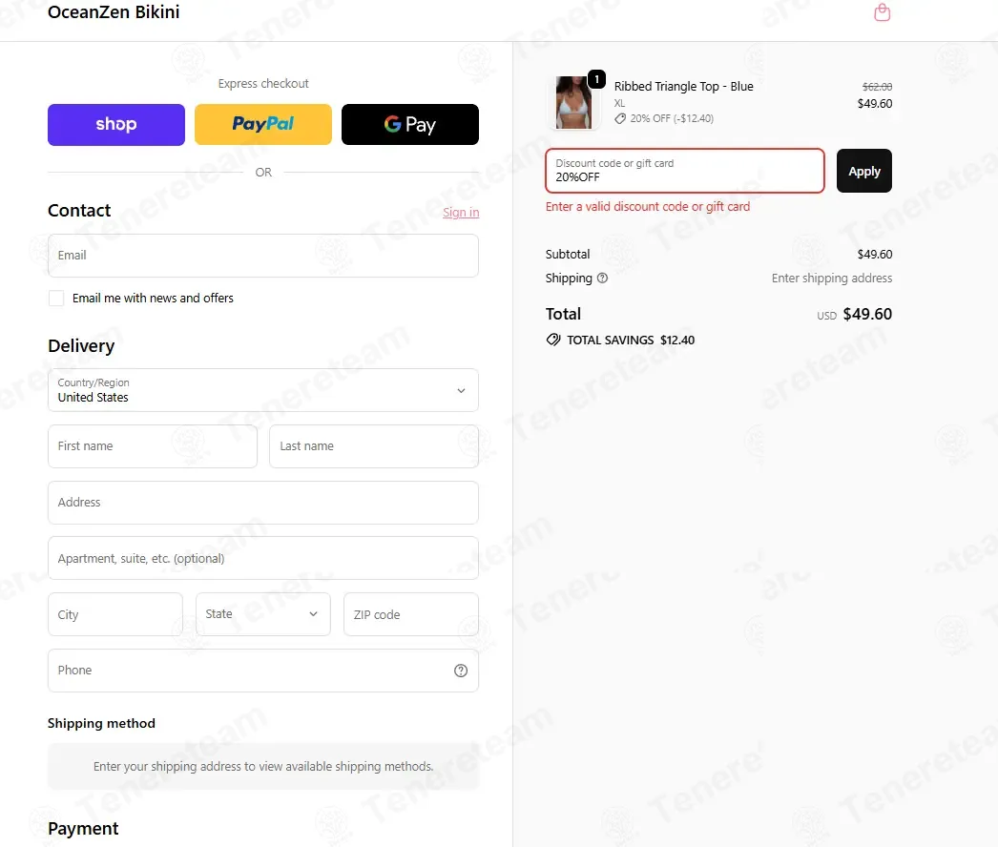The image size is (998, 847).
Task: Pay with Google Pay express checkout
Action: 410,125
